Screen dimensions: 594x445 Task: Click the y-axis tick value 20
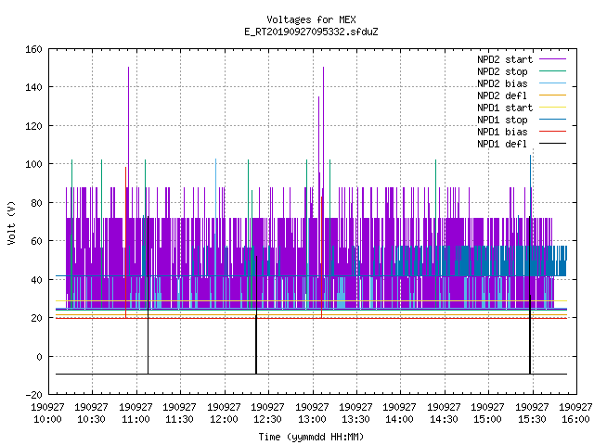pos(36,318)
